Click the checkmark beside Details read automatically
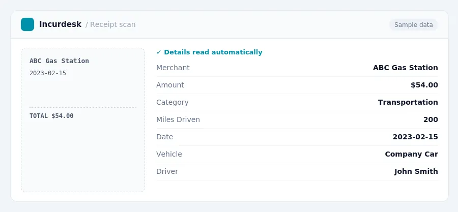The image size is (458, 212). [159, 52]
